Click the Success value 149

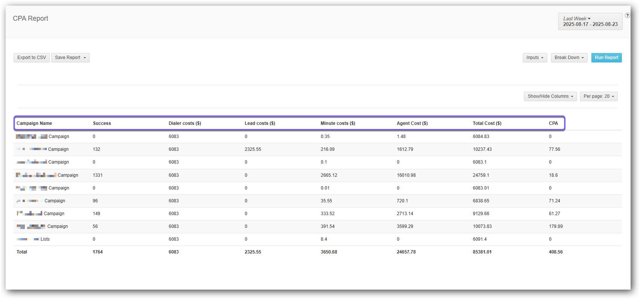(x=96, y=214)
